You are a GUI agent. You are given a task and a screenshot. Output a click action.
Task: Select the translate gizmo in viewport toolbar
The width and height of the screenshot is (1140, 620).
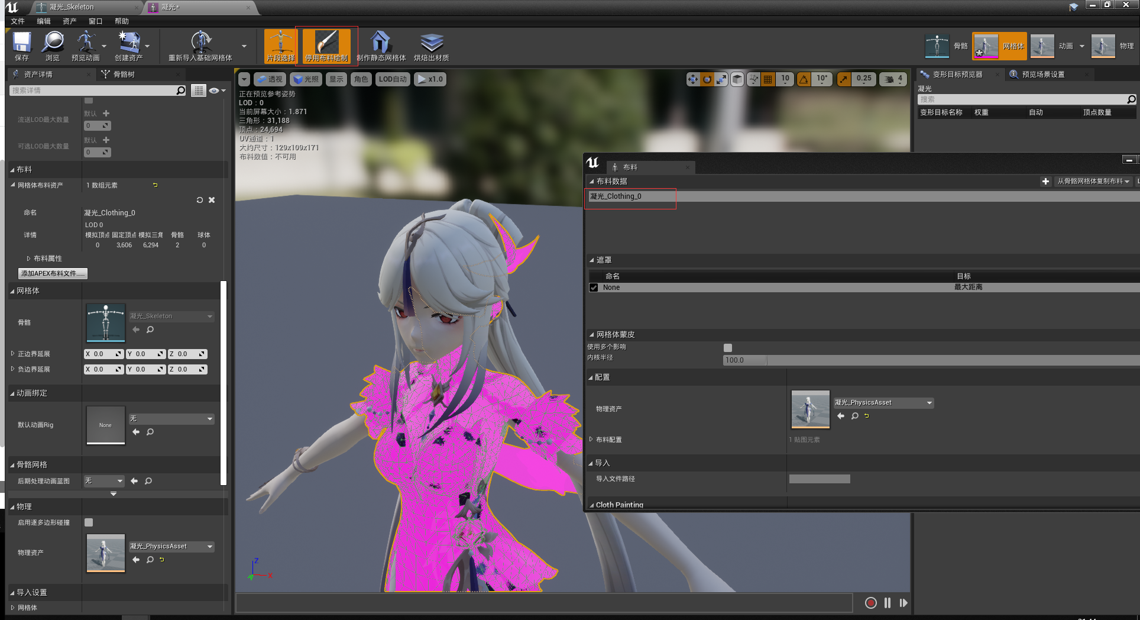click(x=692, y=79)
